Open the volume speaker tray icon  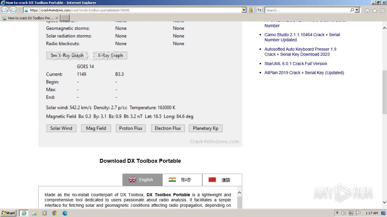coord(344,213)
